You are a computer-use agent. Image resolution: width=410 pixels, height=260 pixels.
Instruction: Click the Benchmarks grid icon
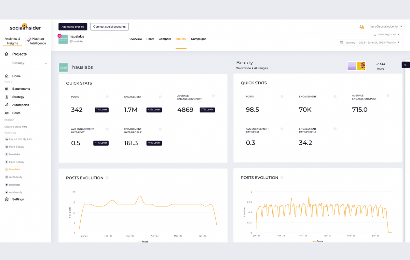pos(7,89)
